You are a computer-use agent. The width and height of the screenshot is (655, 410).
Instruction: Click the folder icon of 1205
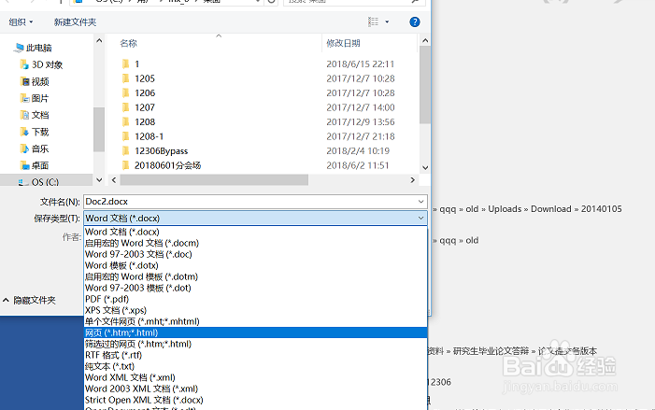(126, 78)
